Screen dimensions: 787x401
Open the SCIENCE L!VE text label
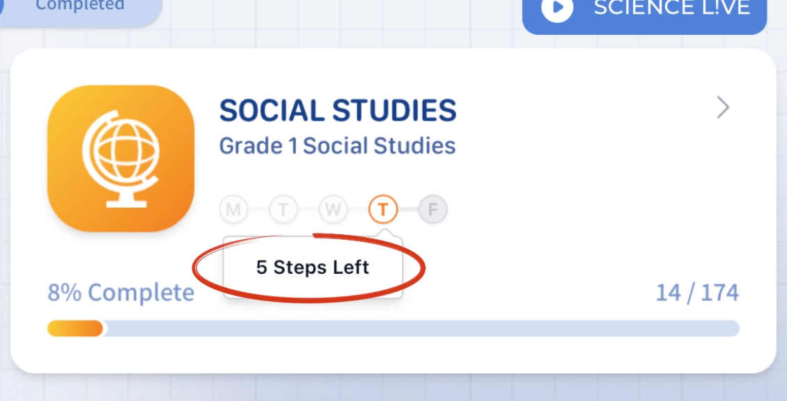pos(672,8)
